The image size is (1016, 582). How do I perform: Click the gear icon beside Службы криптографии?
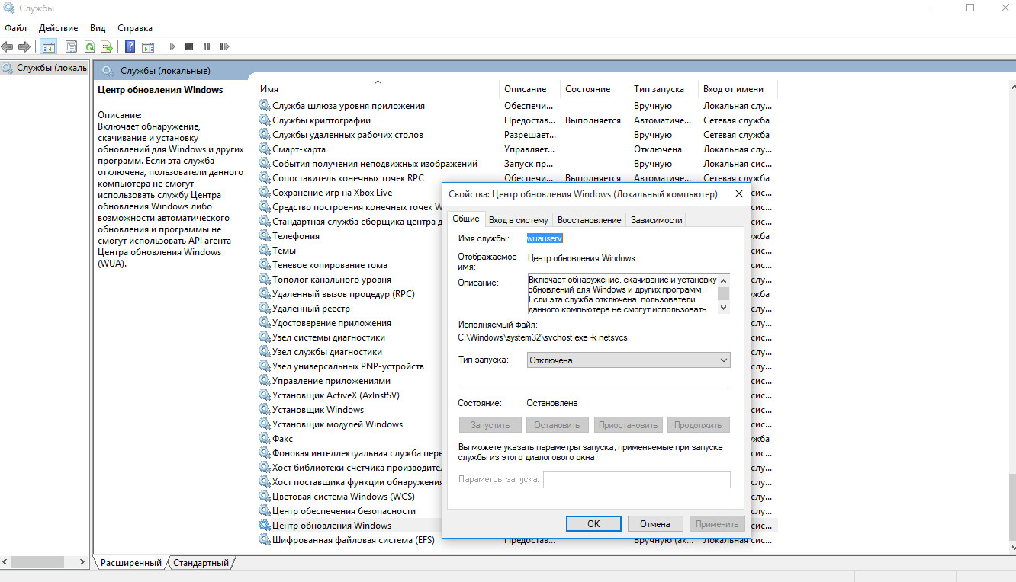coord(265,120)
